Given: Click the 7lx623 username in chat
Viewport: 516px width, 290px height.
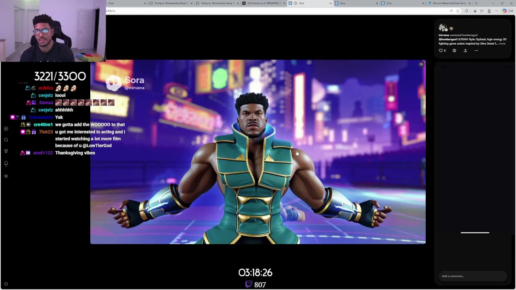Looking at the screenshot, I should (46, 132).
